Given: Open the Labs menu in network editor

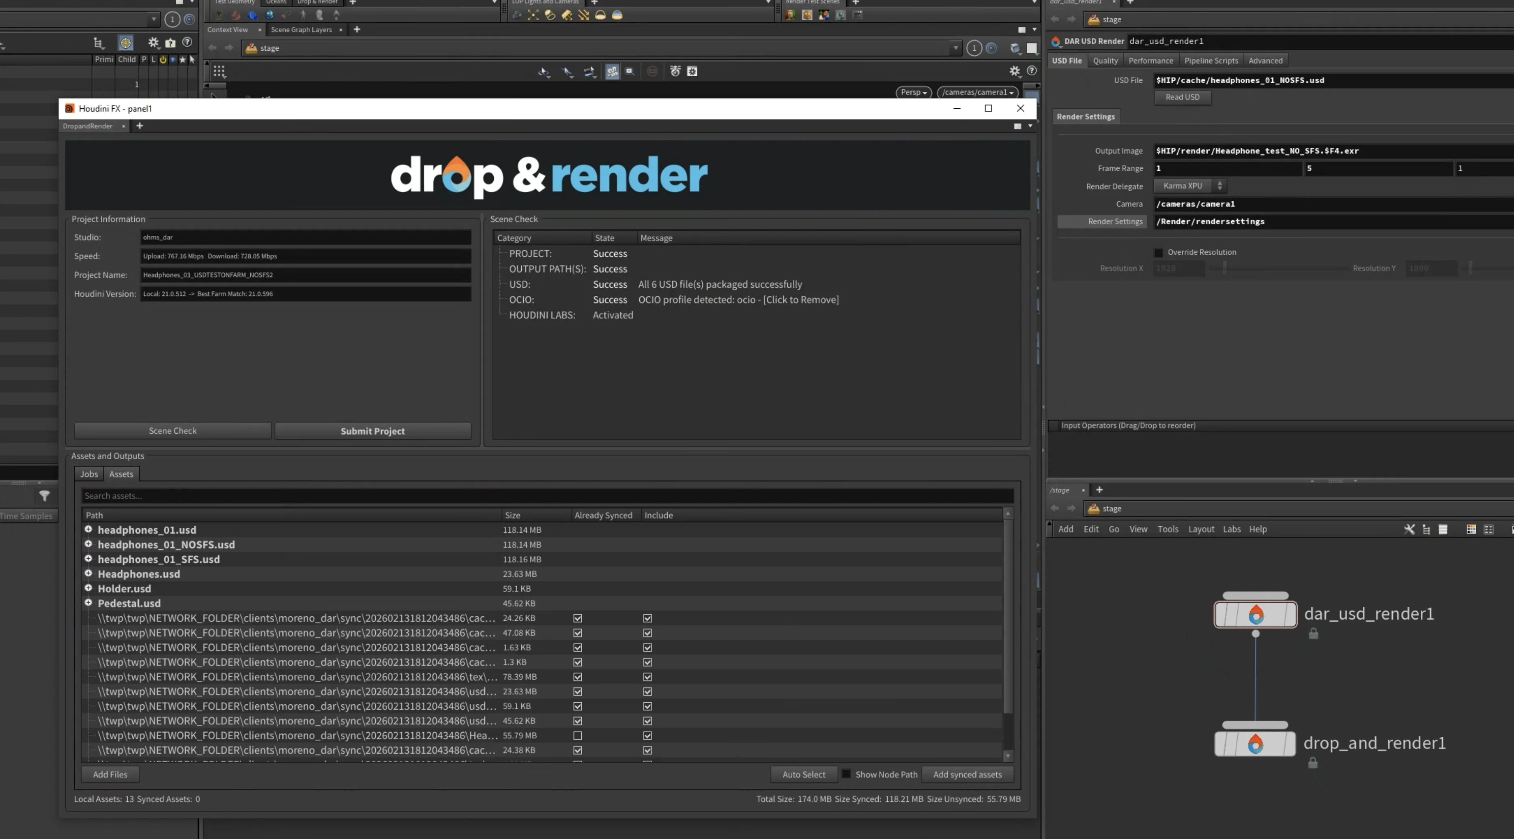Looking at the screenshot, I should [1232, 529].
